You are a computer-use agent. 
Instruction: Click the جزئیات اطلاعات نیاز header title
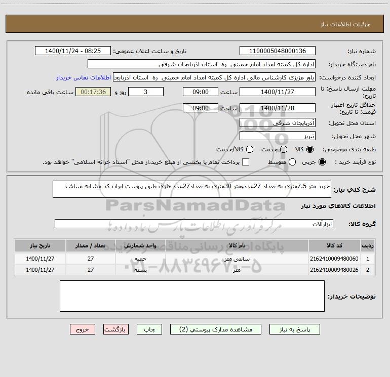click(345, 24)
